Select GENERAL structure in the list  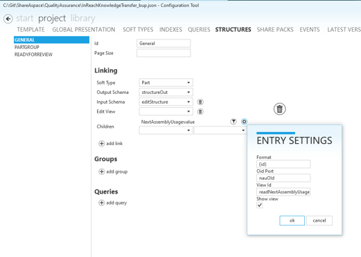51,40
